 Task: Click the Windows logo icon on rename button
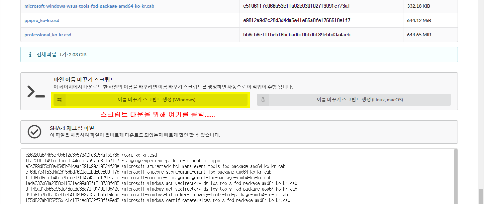pos(60,100)
